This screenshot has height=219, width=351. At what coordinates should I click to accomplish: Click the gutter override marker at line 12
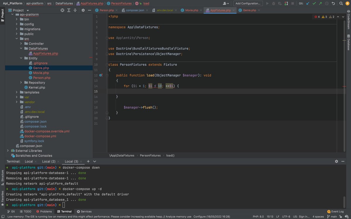[101, 75]
